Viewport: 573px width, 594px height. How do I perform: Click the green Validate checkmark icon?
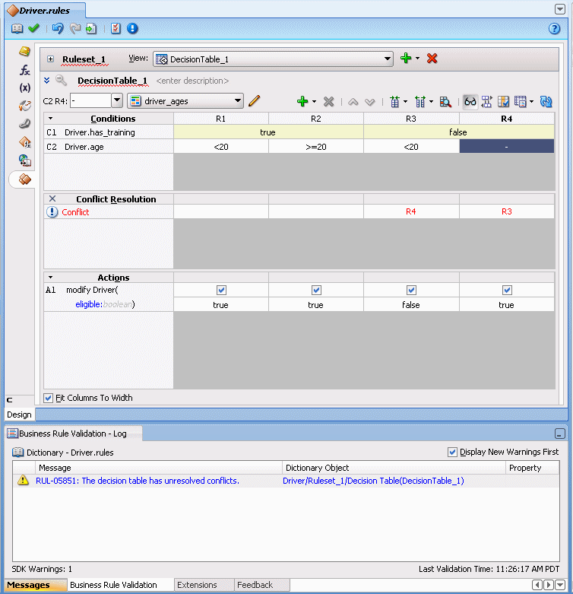point(33,29)
